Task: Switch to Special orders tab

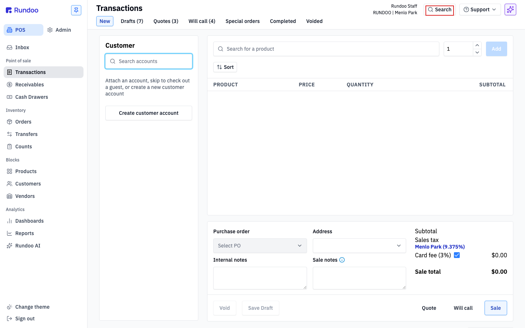Action: coord(243,21)
